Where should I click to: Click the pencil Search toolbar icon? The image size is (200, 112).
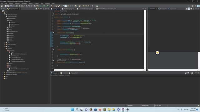pos(59,6)
